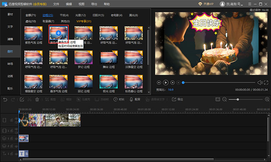Toggle video track visibility eye
The image size is (271, 162).
pyautogui.click(x=16, y=119)
